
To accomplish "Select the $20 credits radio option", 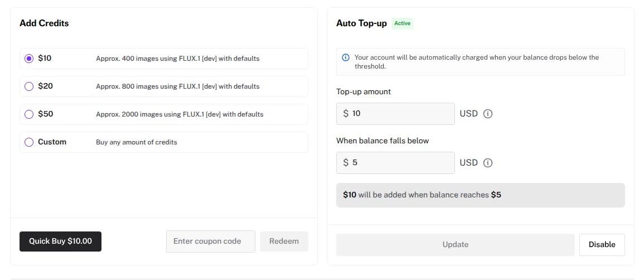I will click(29, 86).
